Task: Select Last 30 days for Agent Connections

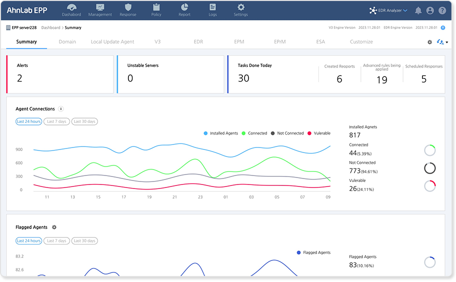Action: point(84,121)
